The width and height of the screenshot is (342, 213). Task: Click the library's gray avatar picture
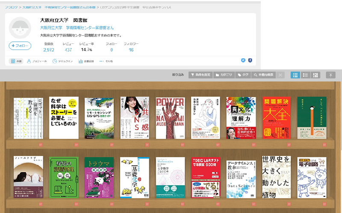pyautogui.click(x=20, y=28)
